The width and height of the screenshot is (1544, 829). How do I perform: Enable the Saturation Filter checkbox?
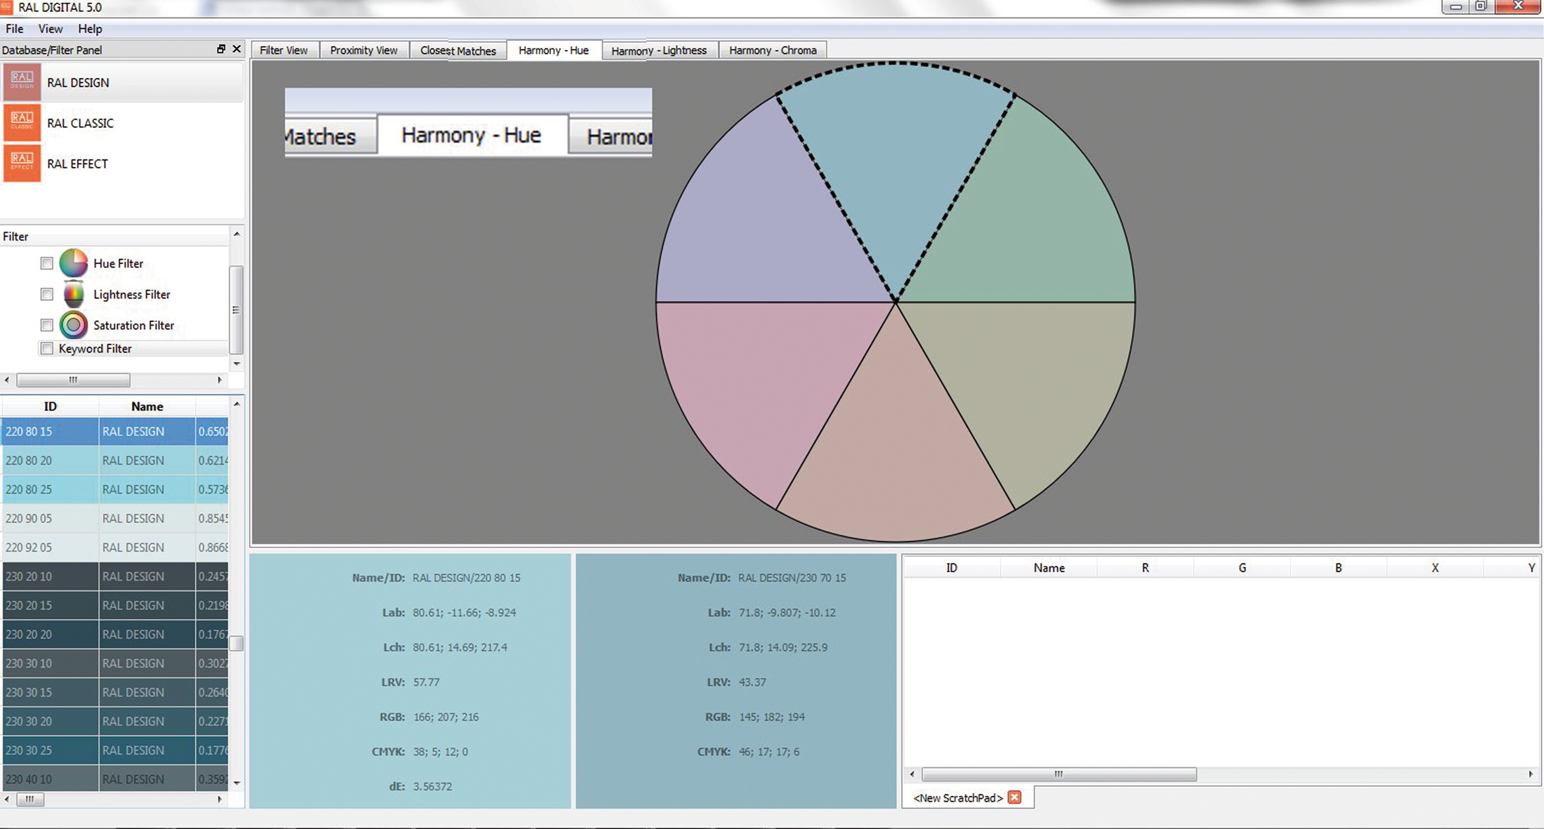click(47, 325)
